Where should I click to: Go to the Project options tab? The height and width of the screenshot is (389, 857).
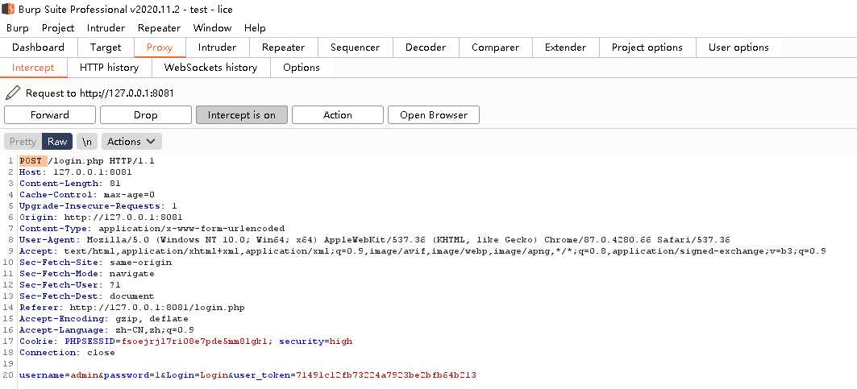tap(647, 48)
